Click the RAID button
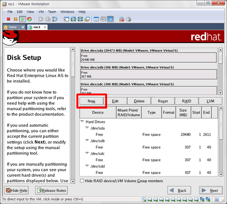Viewport: 227px width, 204px height. [x=187, y=101]
